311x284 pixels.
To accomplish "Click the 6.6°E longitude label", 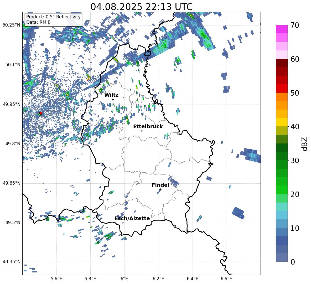I will click(226, 279).
